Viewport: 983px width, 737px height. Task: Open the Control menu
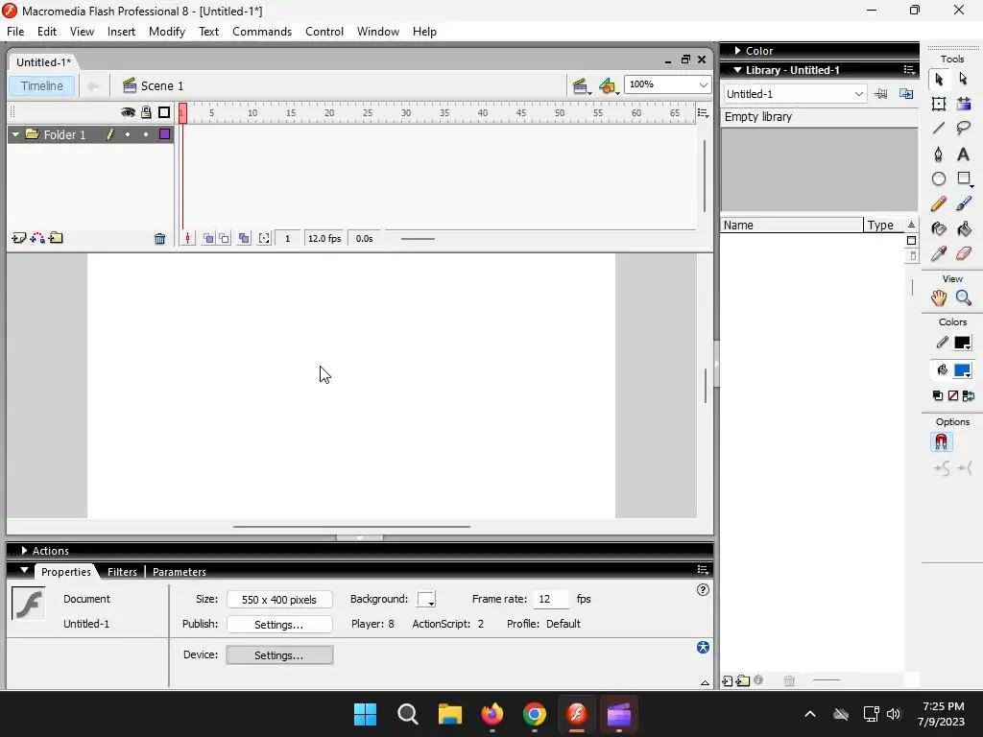[x=324, y=32]
